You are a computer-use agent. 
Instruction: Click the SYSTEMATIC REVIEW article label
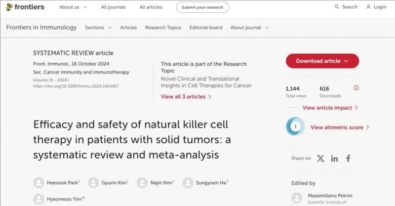point(73,53)
